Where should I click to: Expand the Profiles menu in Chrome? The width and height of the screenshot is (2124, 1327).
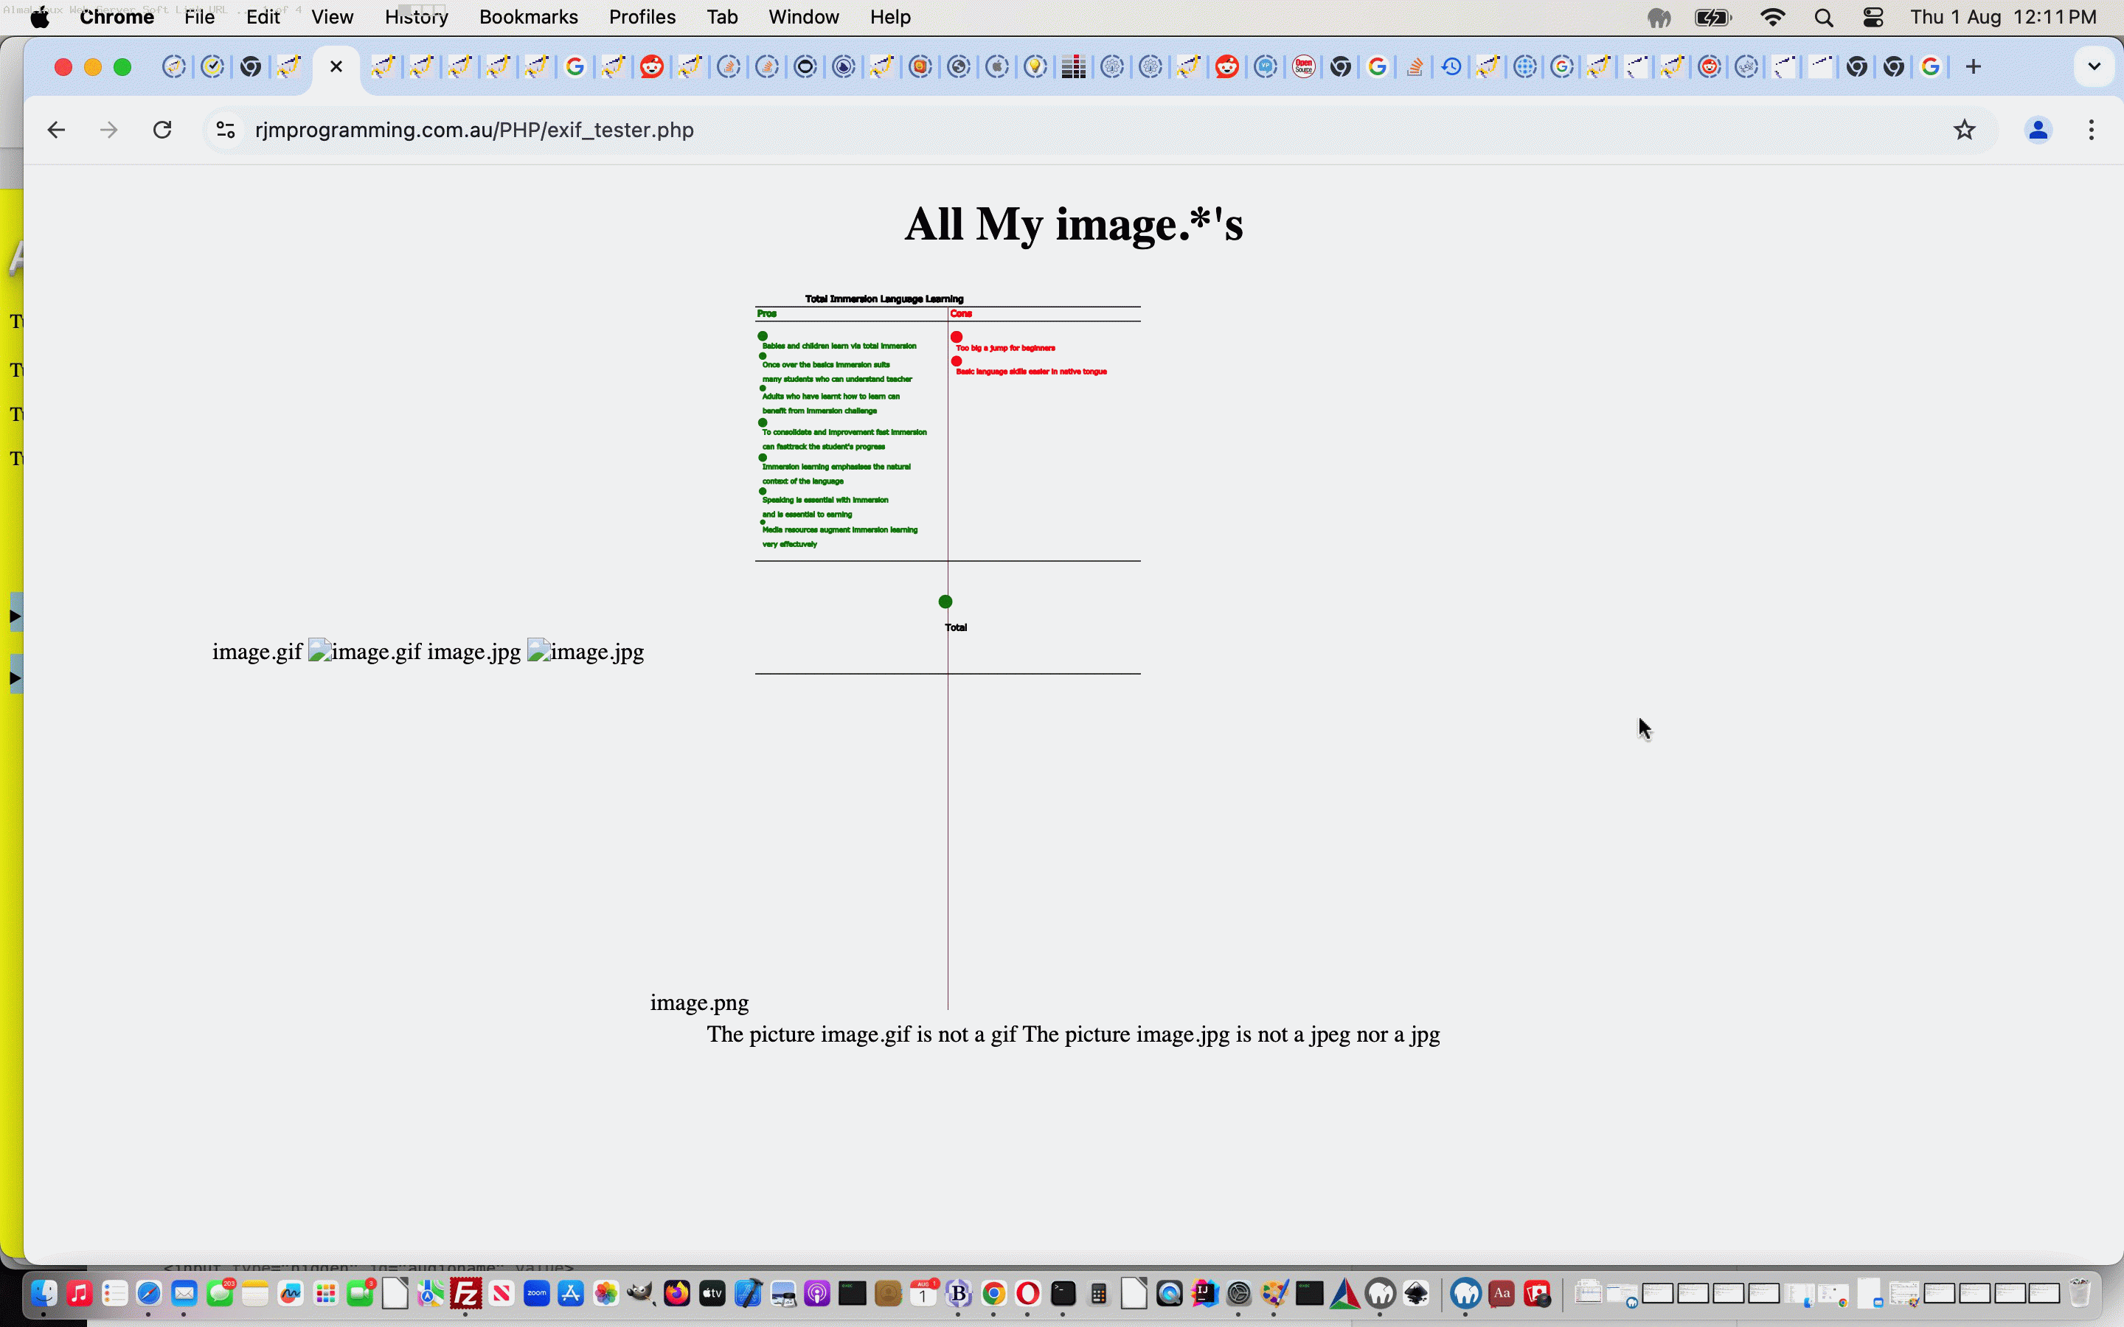(x=642, y=15)
